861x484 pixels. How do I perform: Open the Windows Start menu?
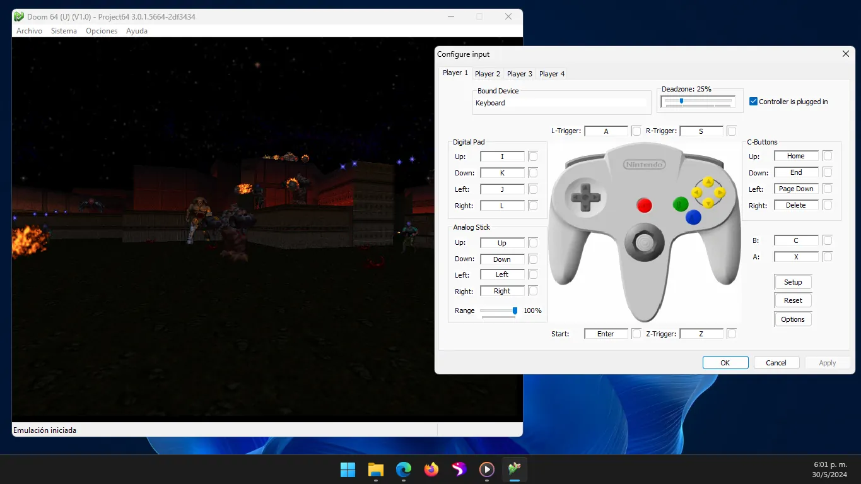click(348, 469)
